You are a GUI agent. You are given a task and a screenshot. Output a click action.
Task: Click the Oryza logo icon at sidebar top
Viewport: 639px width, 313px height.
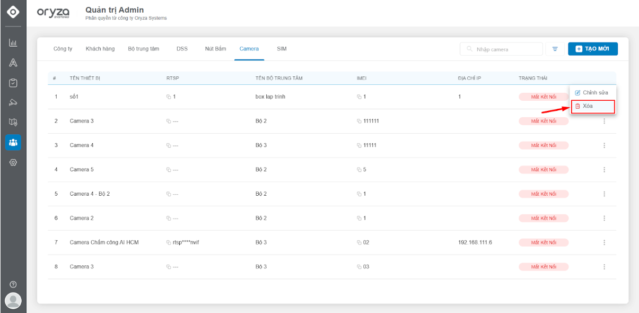point(13,11)
